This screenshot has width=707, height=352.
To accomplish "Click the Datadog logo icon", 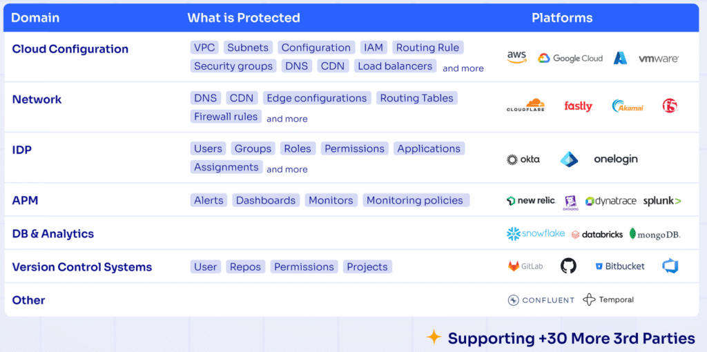I will pyautogui.click(x=570, y=202).
